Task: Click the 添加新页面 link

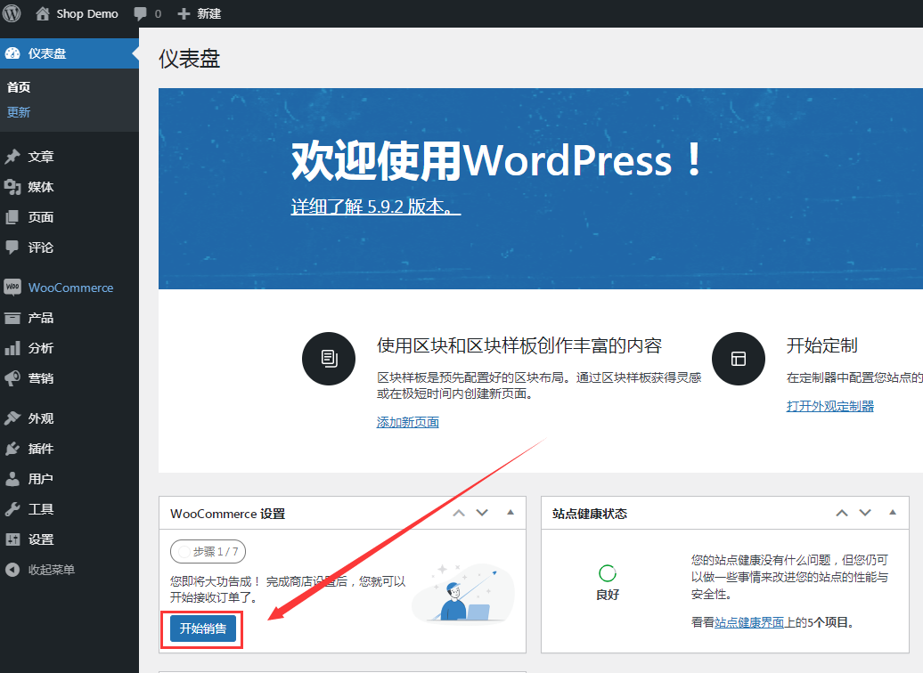Action: pyautogui.click(x=407, y=422)
